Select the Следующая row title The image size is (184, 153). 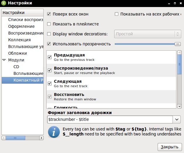tap(68, 81)
